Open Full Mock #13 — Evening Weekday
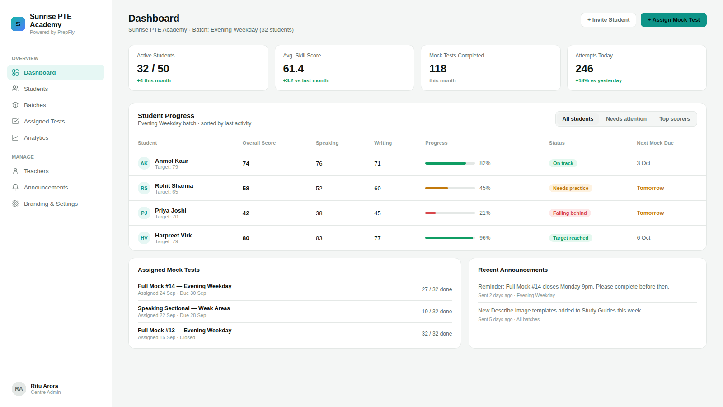The width and height of the screenshot is (723, 407). [295, 334]
